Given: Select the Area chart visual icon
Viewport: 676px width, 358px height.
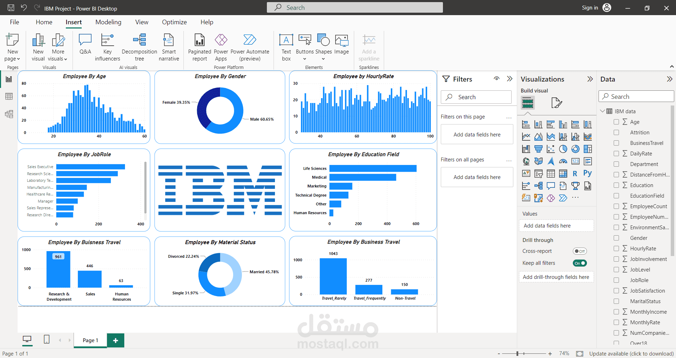Looking at the screenshot, I should 538,137.
